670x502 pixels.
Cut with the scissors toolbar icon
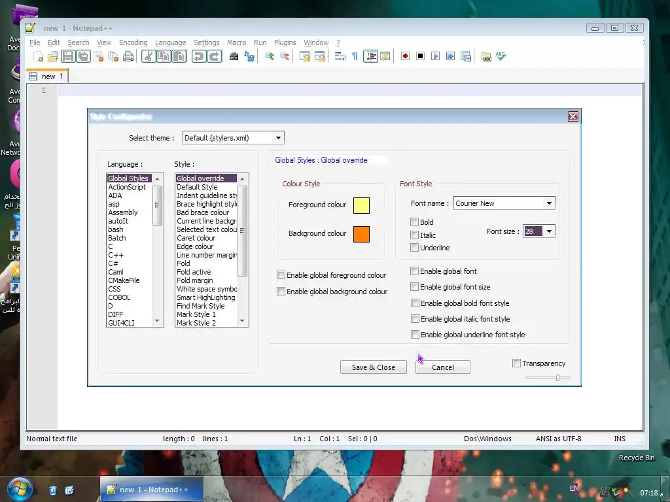point(149,56)
